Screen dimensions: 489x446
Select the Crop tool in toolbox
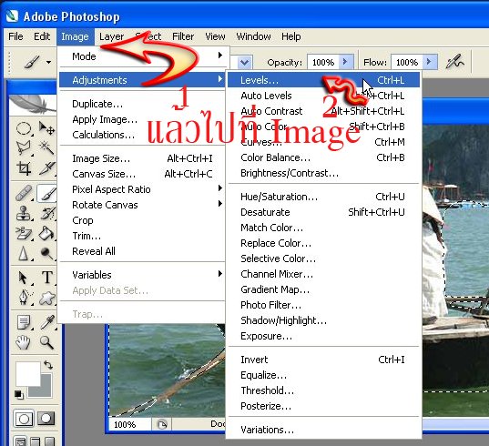pyautogui.click(x=24, y=168)
